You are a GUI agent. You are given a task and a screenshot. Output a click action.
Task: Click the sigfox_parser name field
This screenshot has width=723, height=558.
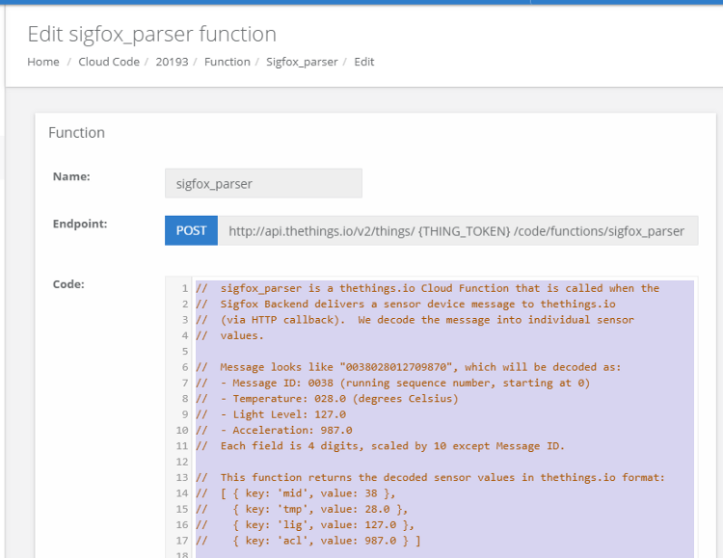tap(263, 183)
